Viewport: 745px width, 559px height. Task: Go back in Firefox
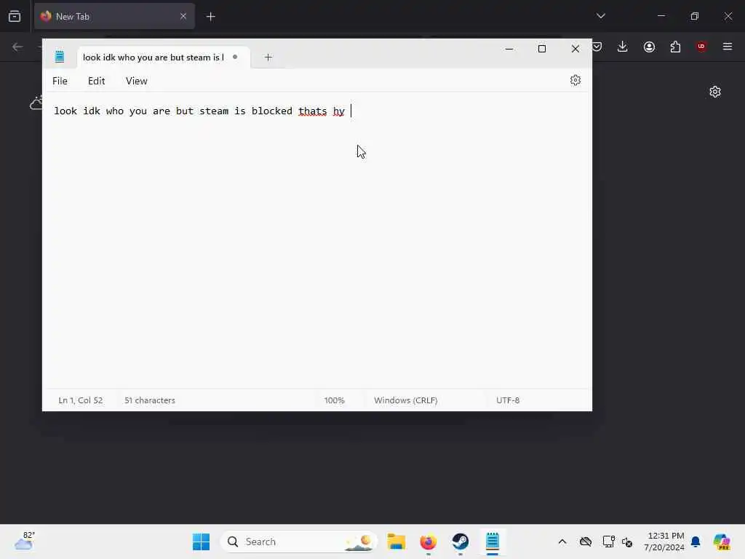point(17,47)
